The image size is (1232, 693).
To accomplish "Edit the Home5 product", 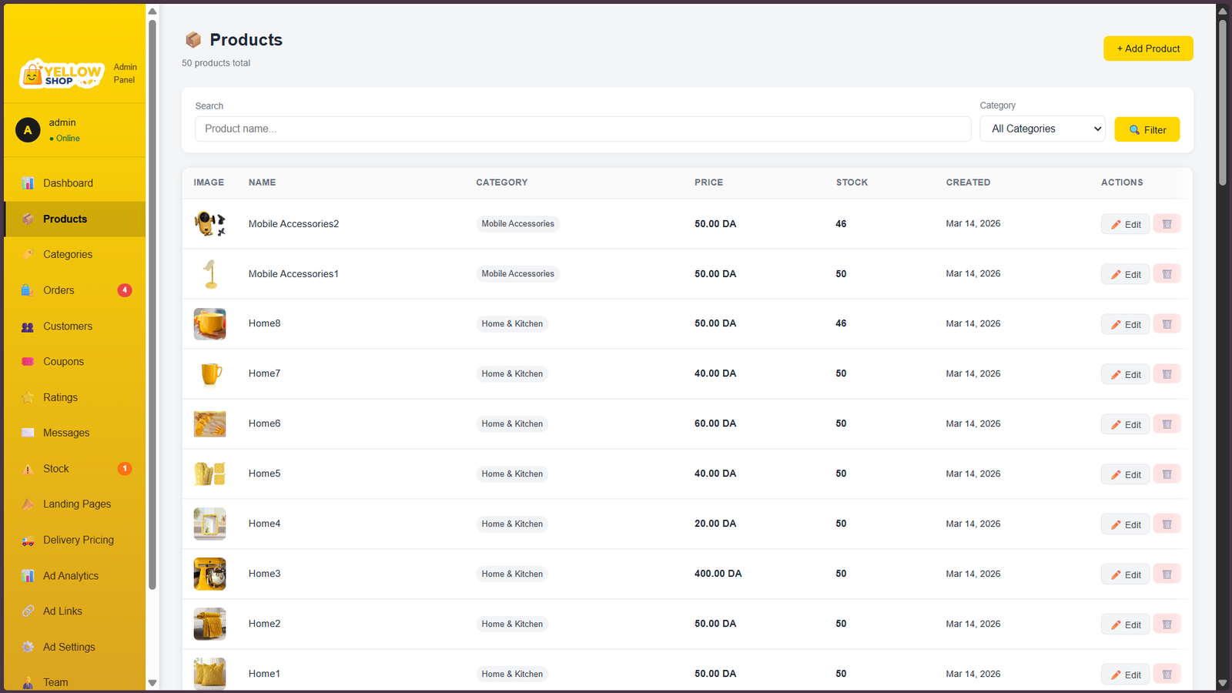I will pos(1125,474).
